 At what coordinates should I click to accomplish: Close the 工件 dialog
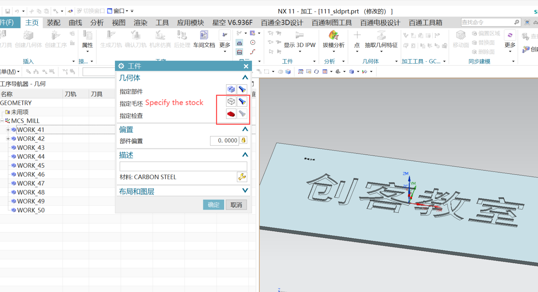click(x=246, y=66)
